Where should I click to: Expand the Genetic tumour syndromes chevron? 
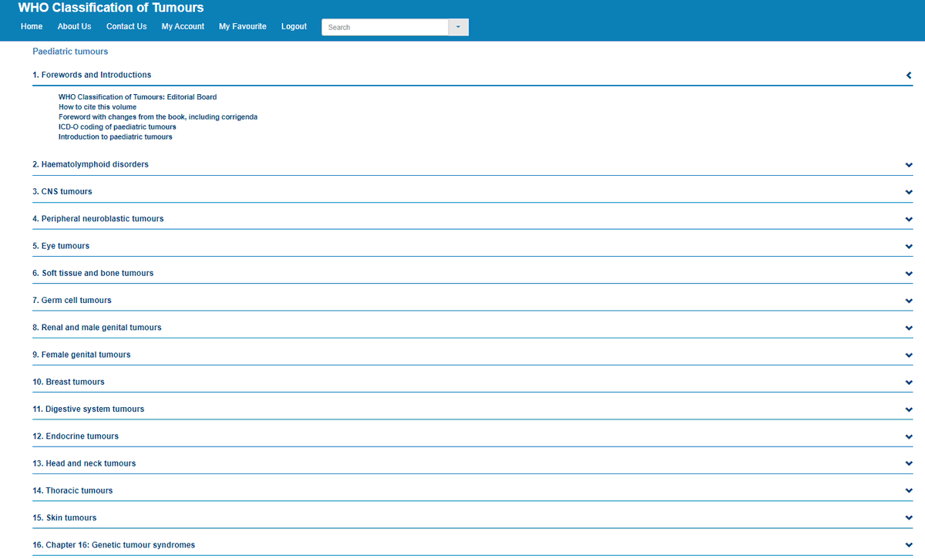(909, 545)
